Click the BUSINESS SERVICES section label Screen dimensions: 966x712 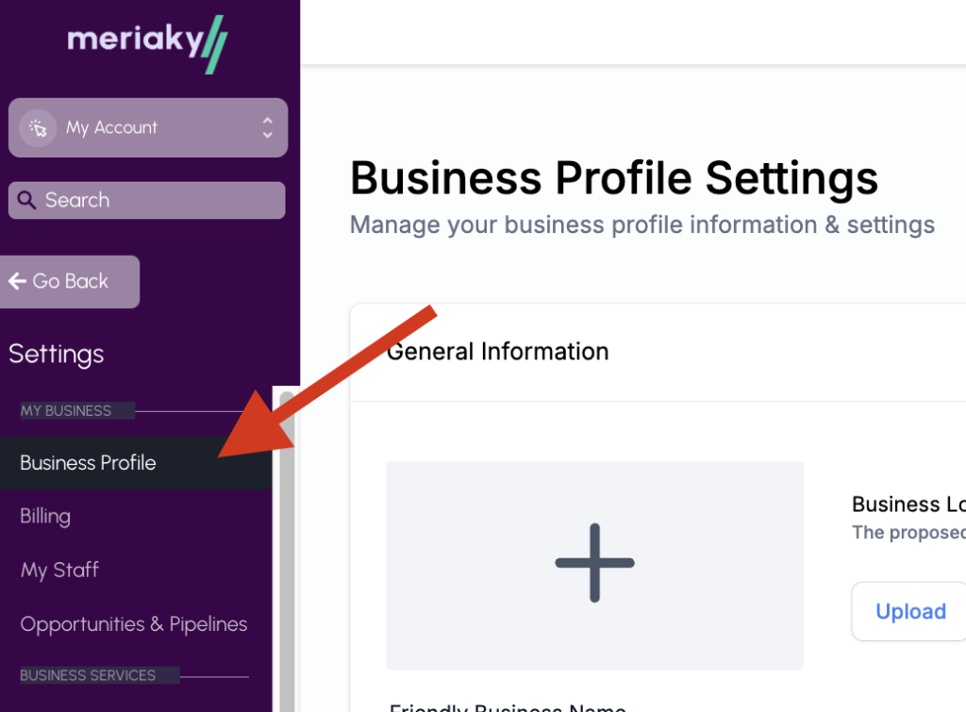coord(88,675)
